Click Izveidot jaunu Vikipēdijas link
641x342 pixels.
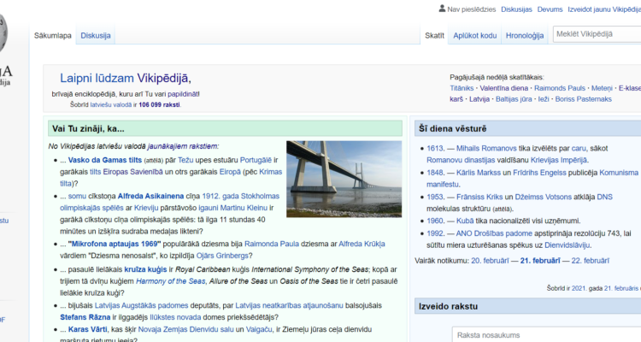[x=604, y=9]
